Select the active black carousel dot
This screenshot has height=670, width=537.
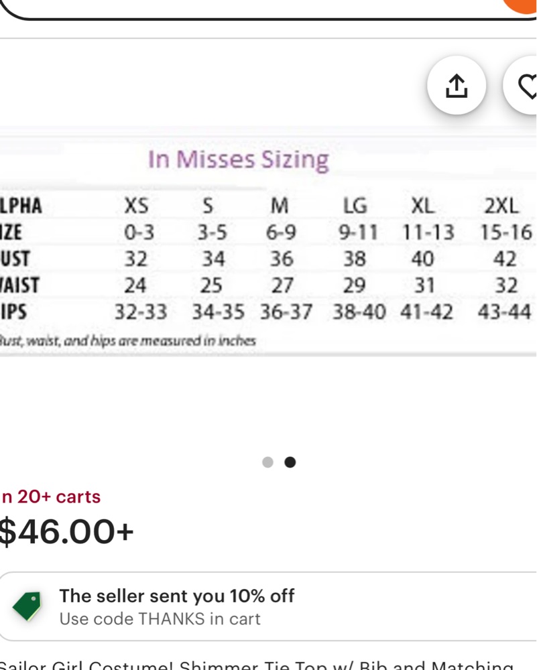click(x=290, y=462)
